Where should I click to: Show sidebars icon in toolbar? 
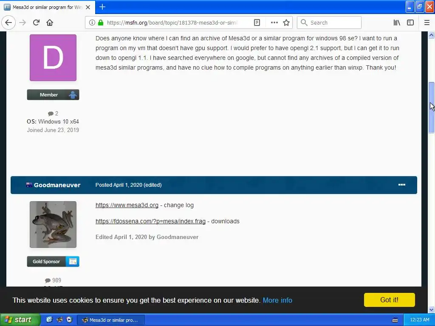click(x=410, y=23)
